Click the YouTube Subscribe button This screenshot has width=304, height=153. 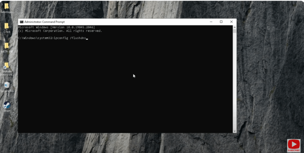[294, 146]
